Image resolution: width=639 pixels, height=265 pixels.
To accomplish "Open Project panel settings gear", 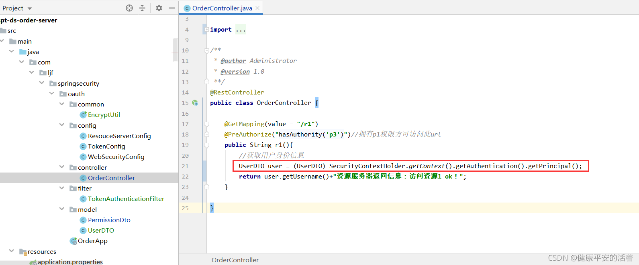I will click(159, 8).
